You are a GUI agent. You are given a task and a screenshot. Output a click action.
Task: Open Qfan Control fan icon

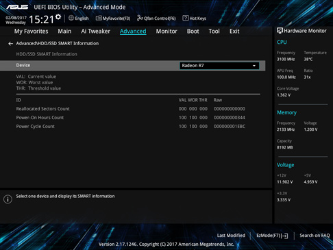[140, 18]
